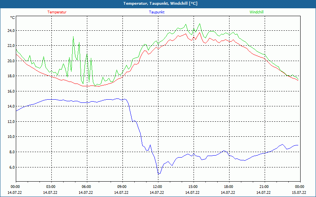
Task: Click the '12,0' y-axis value
Action: 11,122
